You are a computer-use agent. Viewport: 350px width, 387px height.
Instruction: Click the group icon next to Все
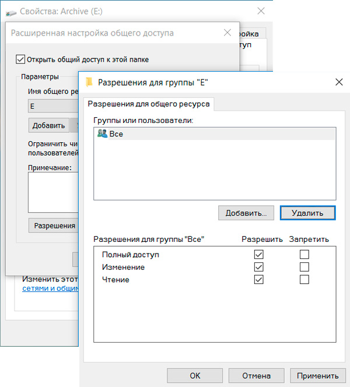pyautogui.click(x=102, y=133)
